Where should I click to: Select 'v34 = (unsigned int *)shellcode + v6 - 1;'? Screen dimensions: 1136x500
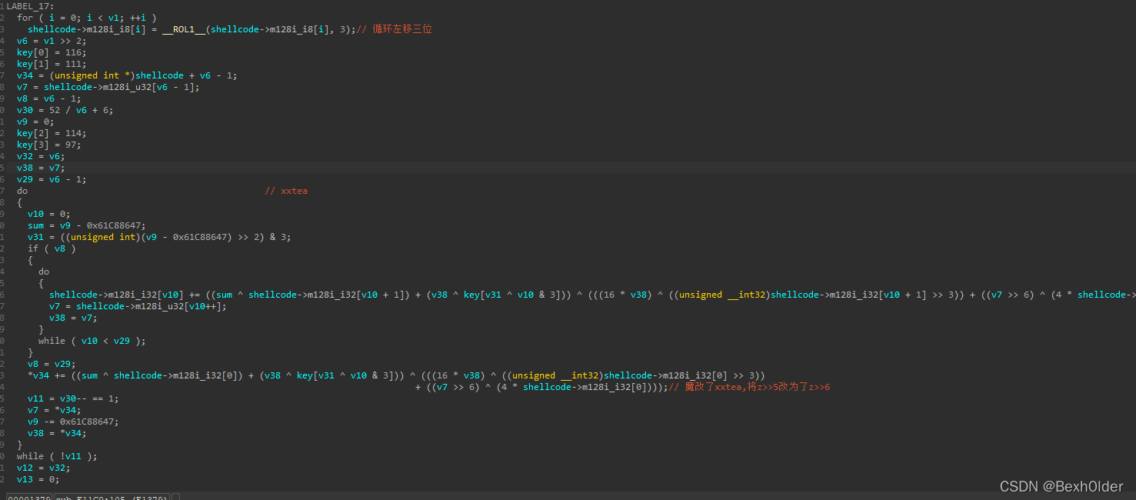[x=127, y=75]
